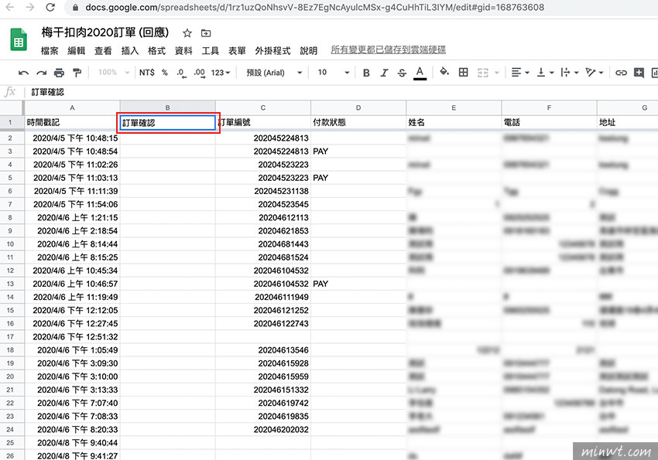Open the 工具 menu

[x=211, y=51]
